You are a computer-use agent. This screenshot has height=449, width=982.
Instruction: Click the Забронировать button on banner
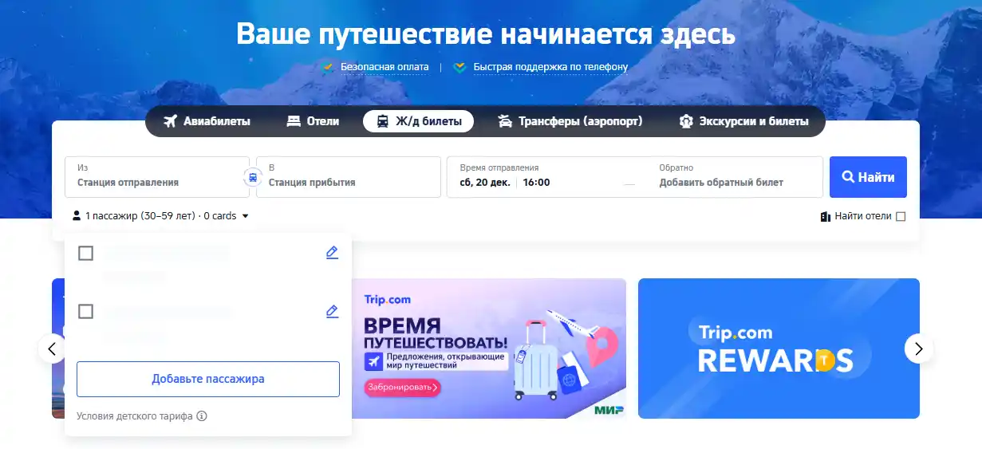[403, 388]
